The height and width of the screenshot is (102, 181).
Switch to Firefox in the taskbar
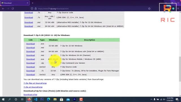pos(29,99)
